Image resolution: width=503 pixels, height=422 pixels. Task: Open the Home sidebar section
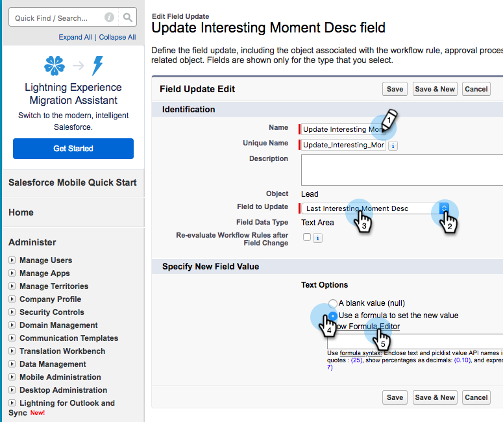pyautogui.click(x=21, y=212)
